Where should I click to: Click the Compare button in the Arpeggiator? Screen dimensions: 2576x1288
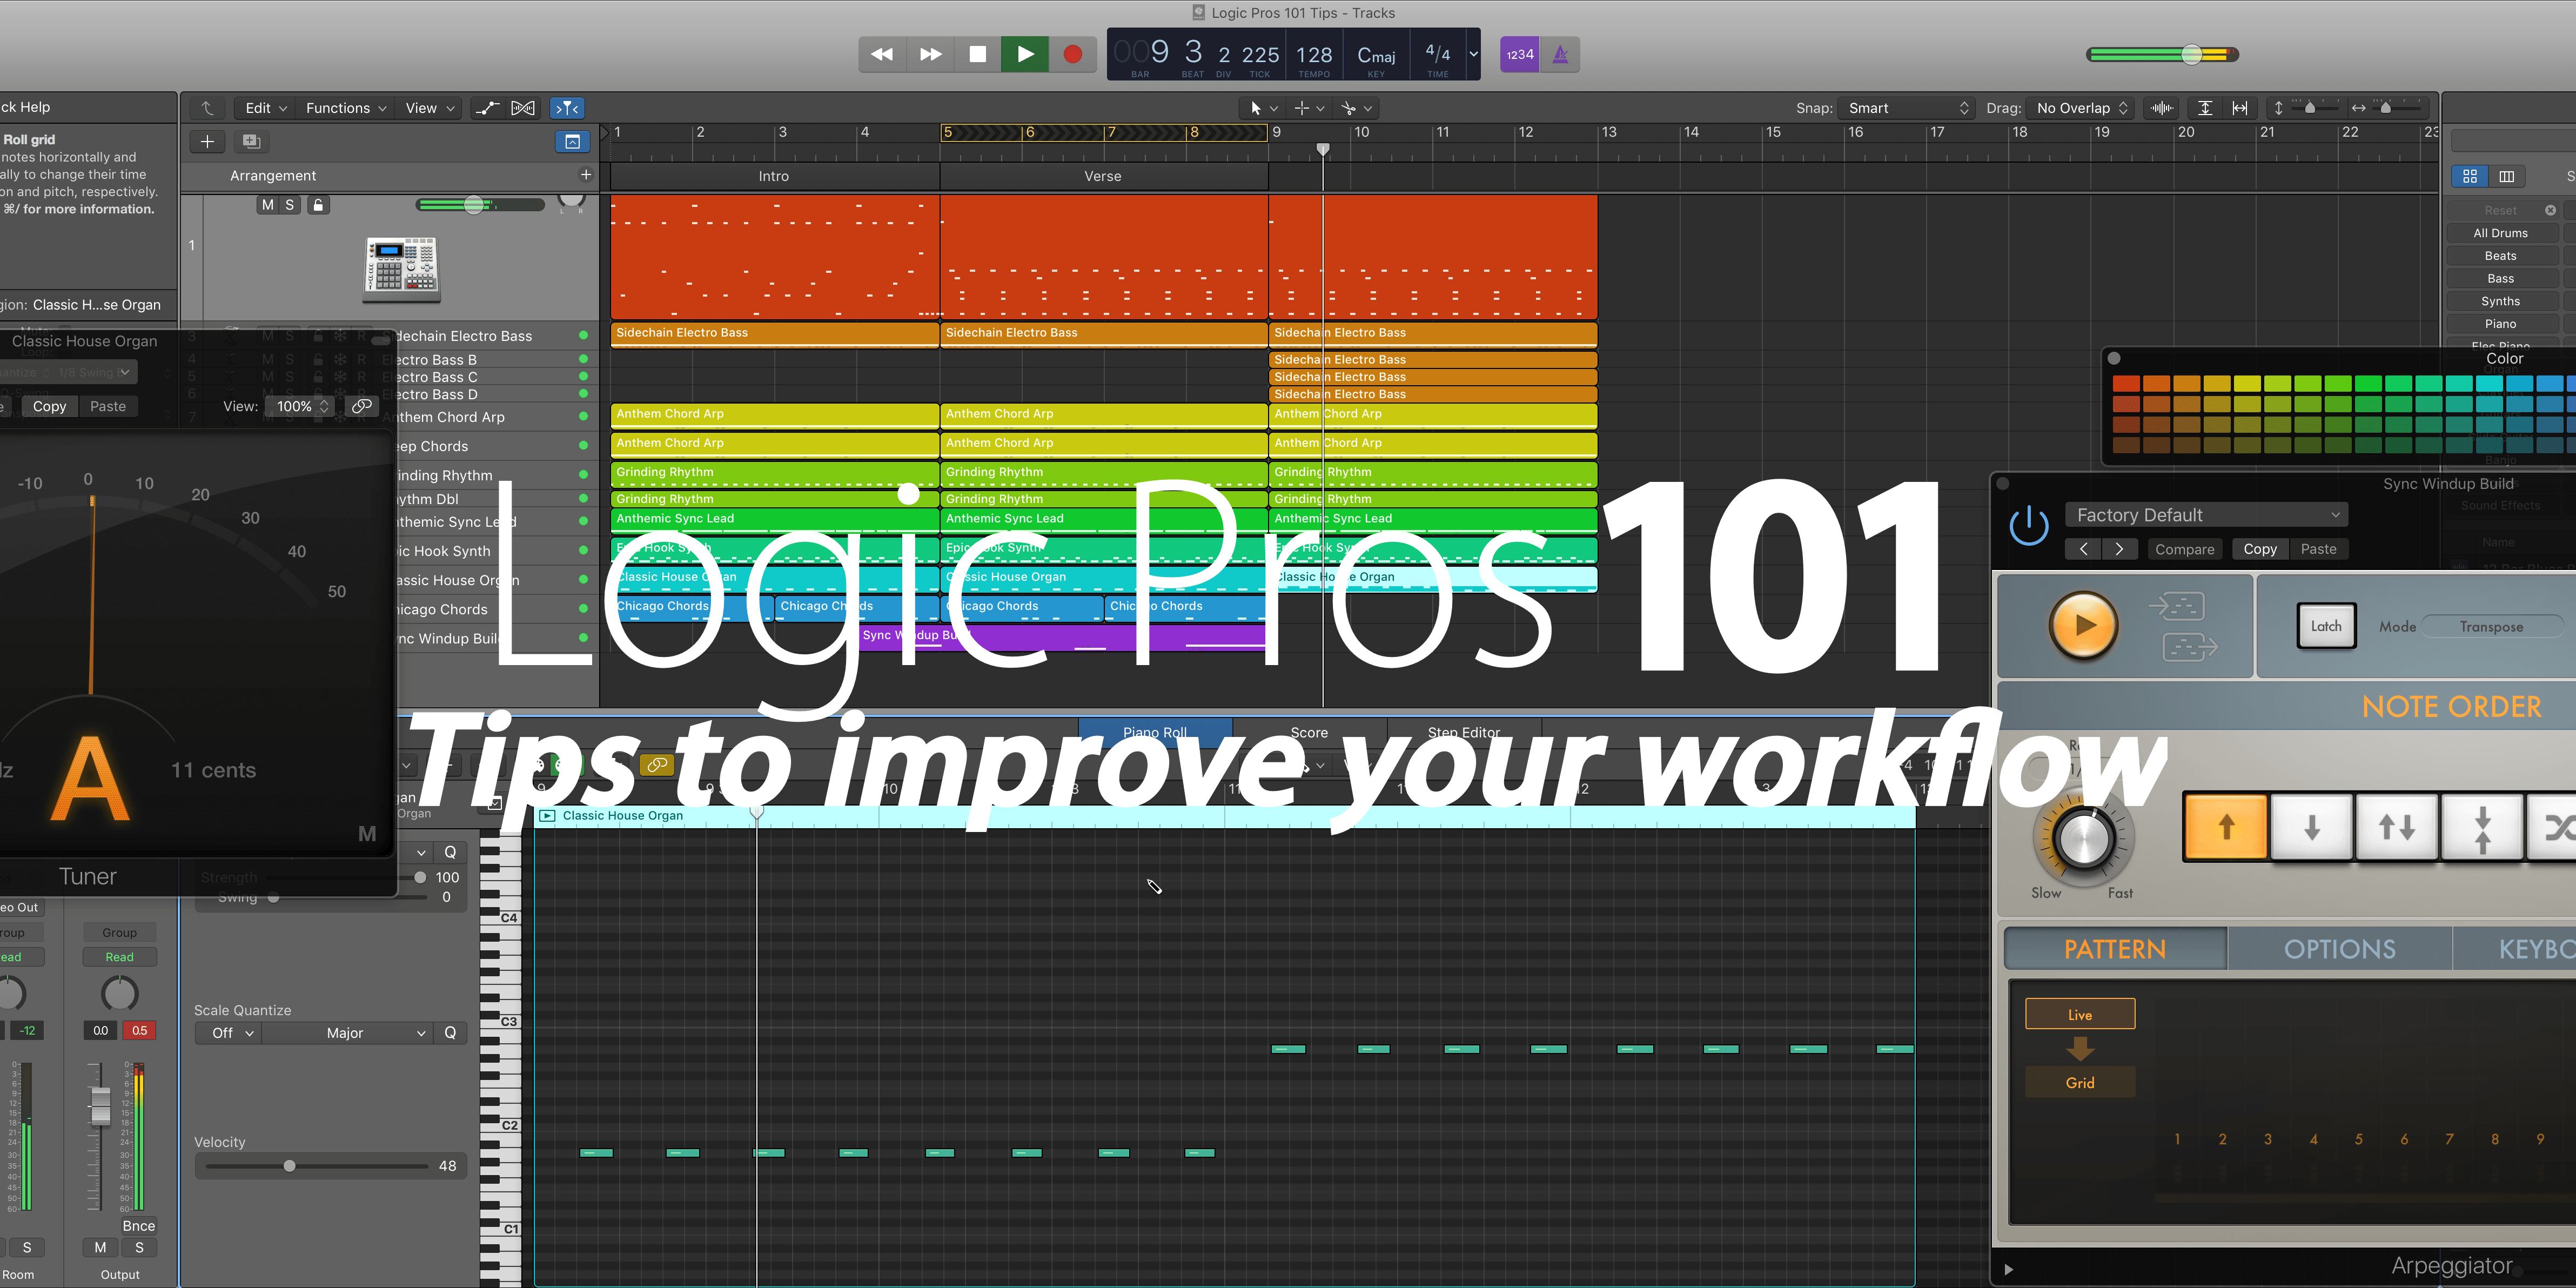tap(2185, 549)
